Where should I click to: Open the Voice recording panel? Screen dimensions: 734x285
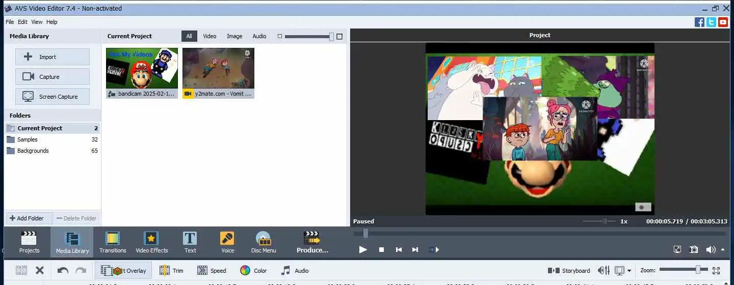point(227,242)
